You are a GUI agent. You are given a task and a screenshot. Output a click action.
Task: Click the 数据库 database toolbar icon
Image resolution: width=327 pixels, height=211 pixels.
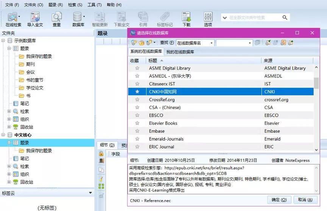point(77,17)
